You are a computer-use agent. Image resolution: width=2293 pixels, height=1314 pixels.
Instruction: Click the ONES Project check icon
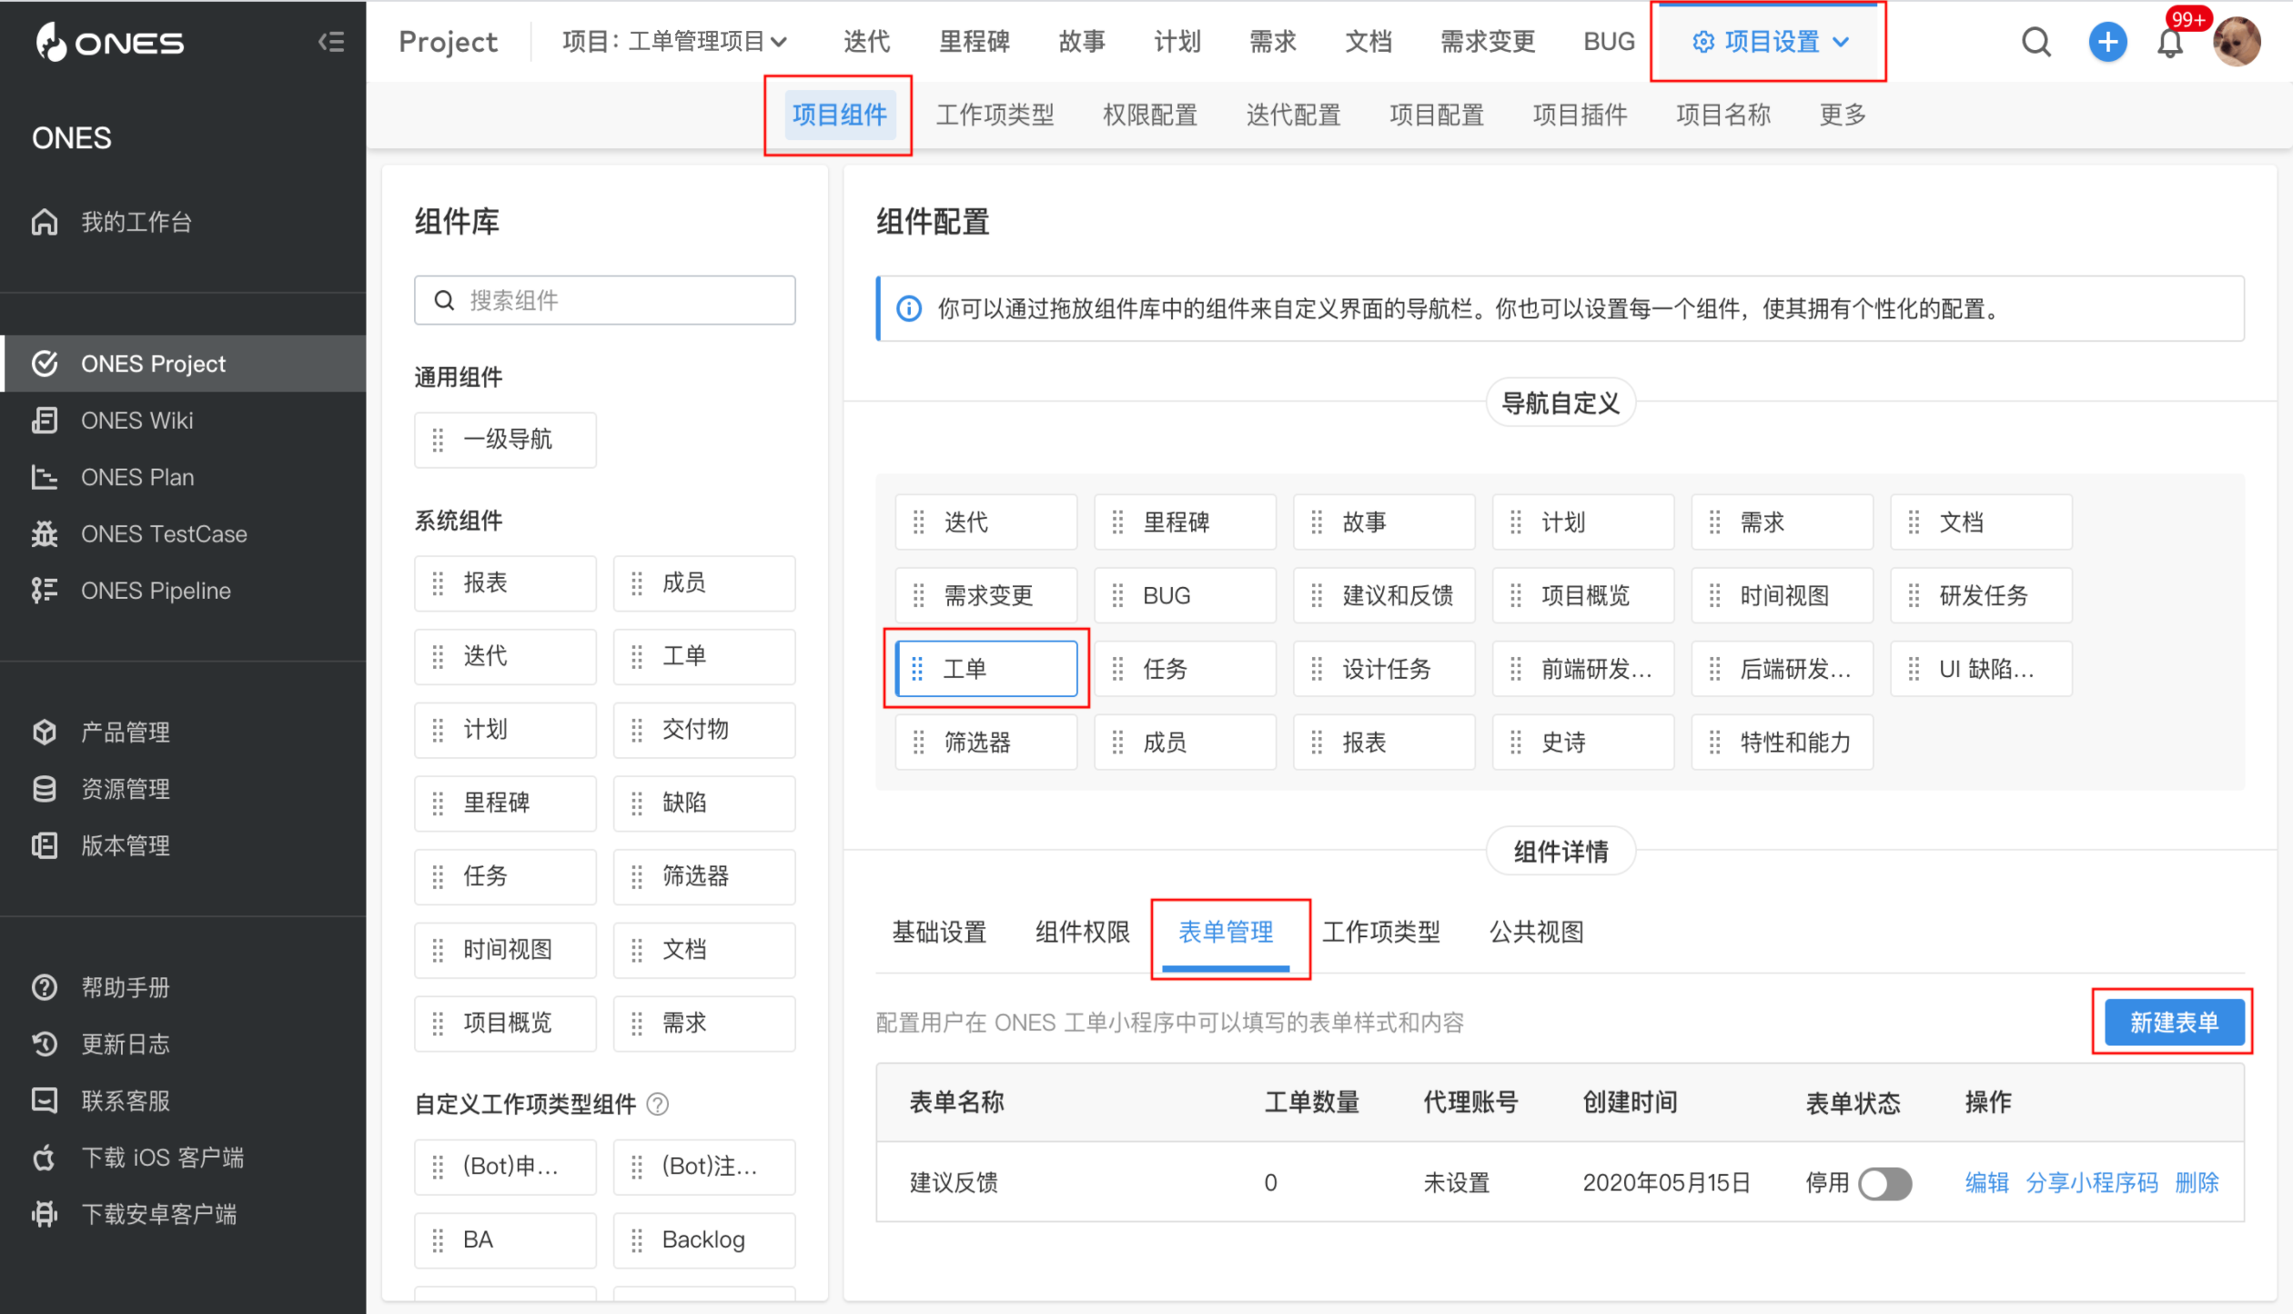[x=45, y=363]
